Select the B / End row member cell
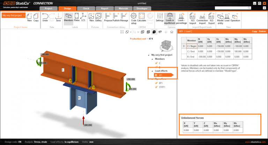The width and height of the screenshot is (268, 145). click(192, 57)
